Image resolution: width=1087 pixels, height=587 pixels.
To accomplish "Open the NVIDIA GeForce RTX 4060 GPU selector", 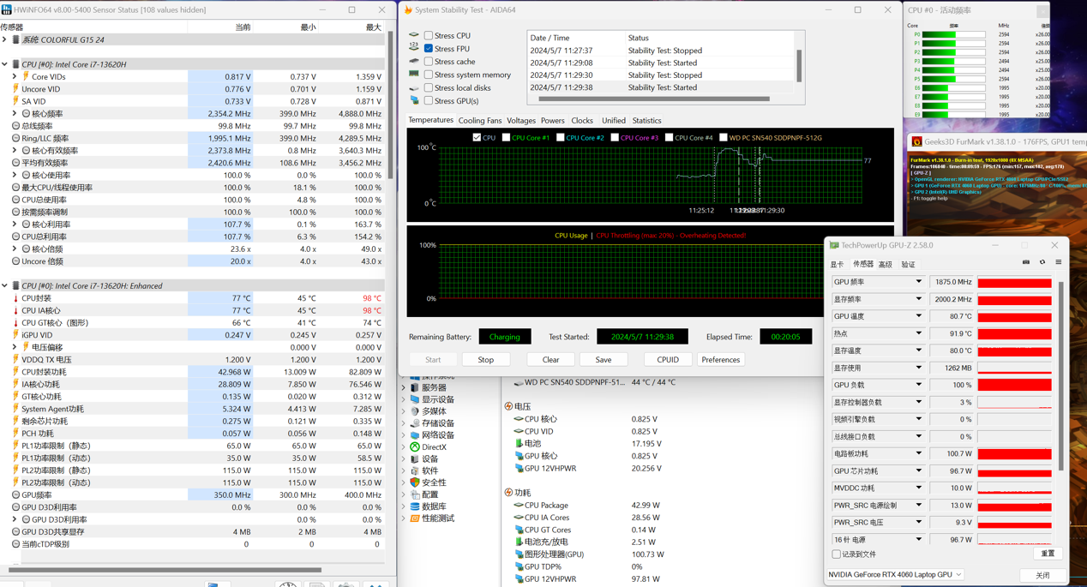I will 895,575.
